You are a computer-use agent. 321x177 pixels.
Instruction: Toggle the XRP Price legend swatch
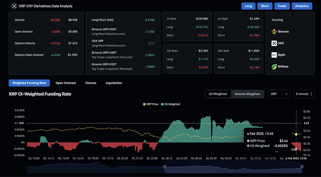(x=144, y=104)
